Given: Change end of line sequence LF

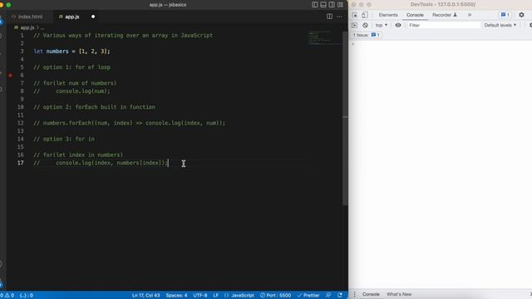Looking at the screenshot, I should pos(216,296).
